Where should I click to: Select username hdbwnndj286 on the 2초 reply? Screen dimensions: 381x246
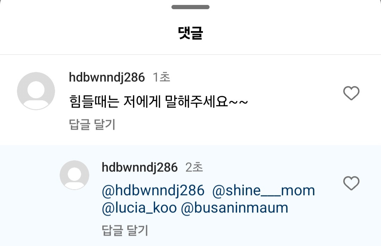tap(140, 168)
